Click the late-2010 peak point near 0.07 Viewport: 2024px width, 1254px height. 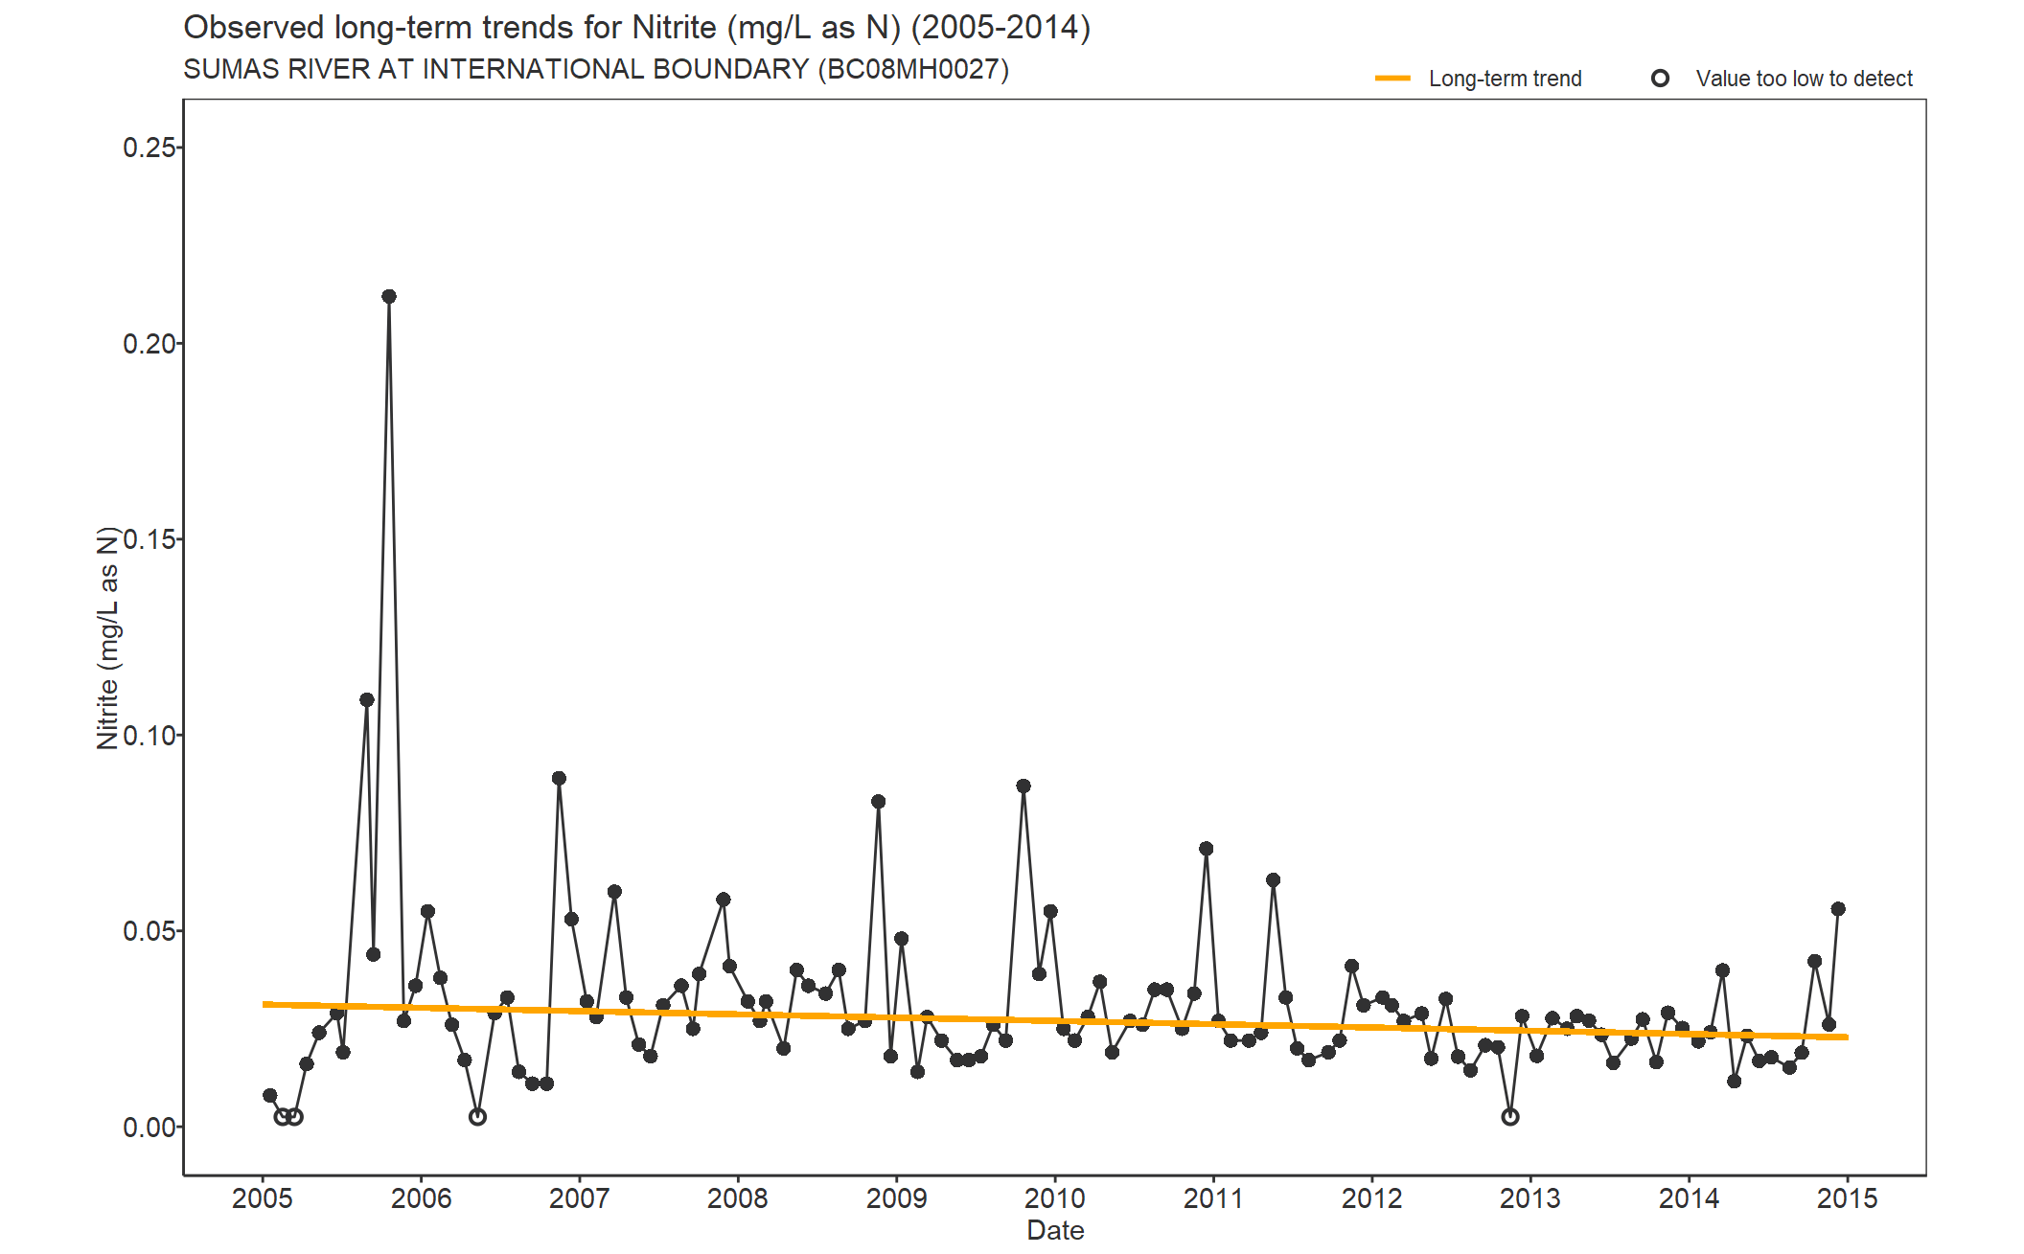coord(1207,849)
